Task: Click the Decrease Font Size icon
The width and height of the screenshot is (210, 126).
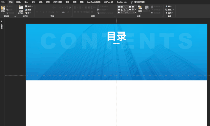Action: (x=66, y=8)
